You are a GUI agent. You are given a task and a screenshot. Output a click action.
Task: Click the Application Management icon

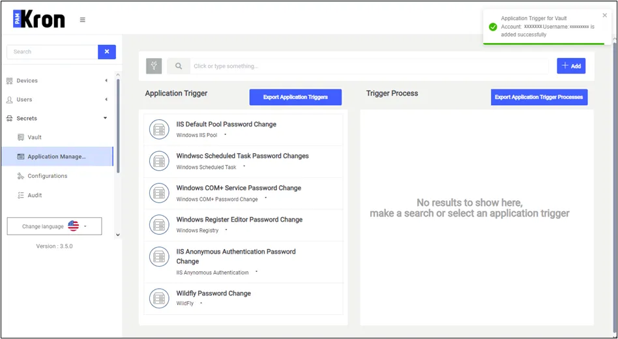pos(21,156)
